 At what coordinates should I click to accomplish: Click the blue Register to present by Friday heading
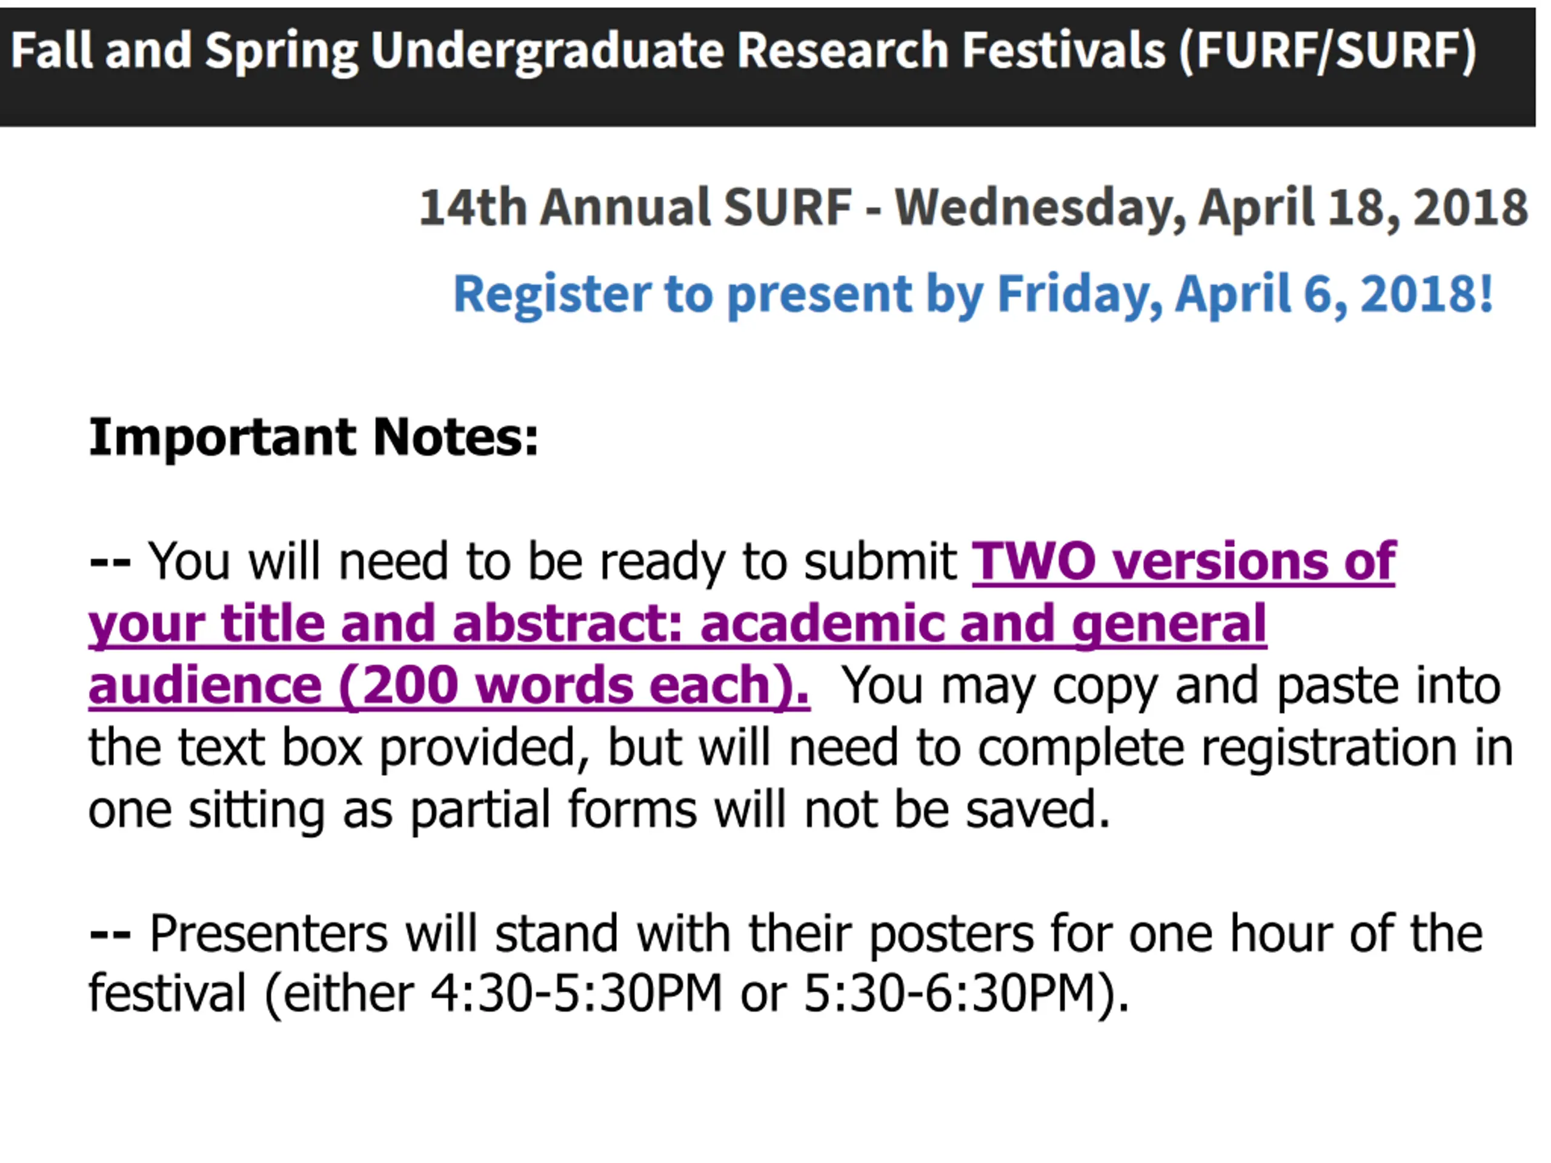pyautogui.click(x=974, y=294)
